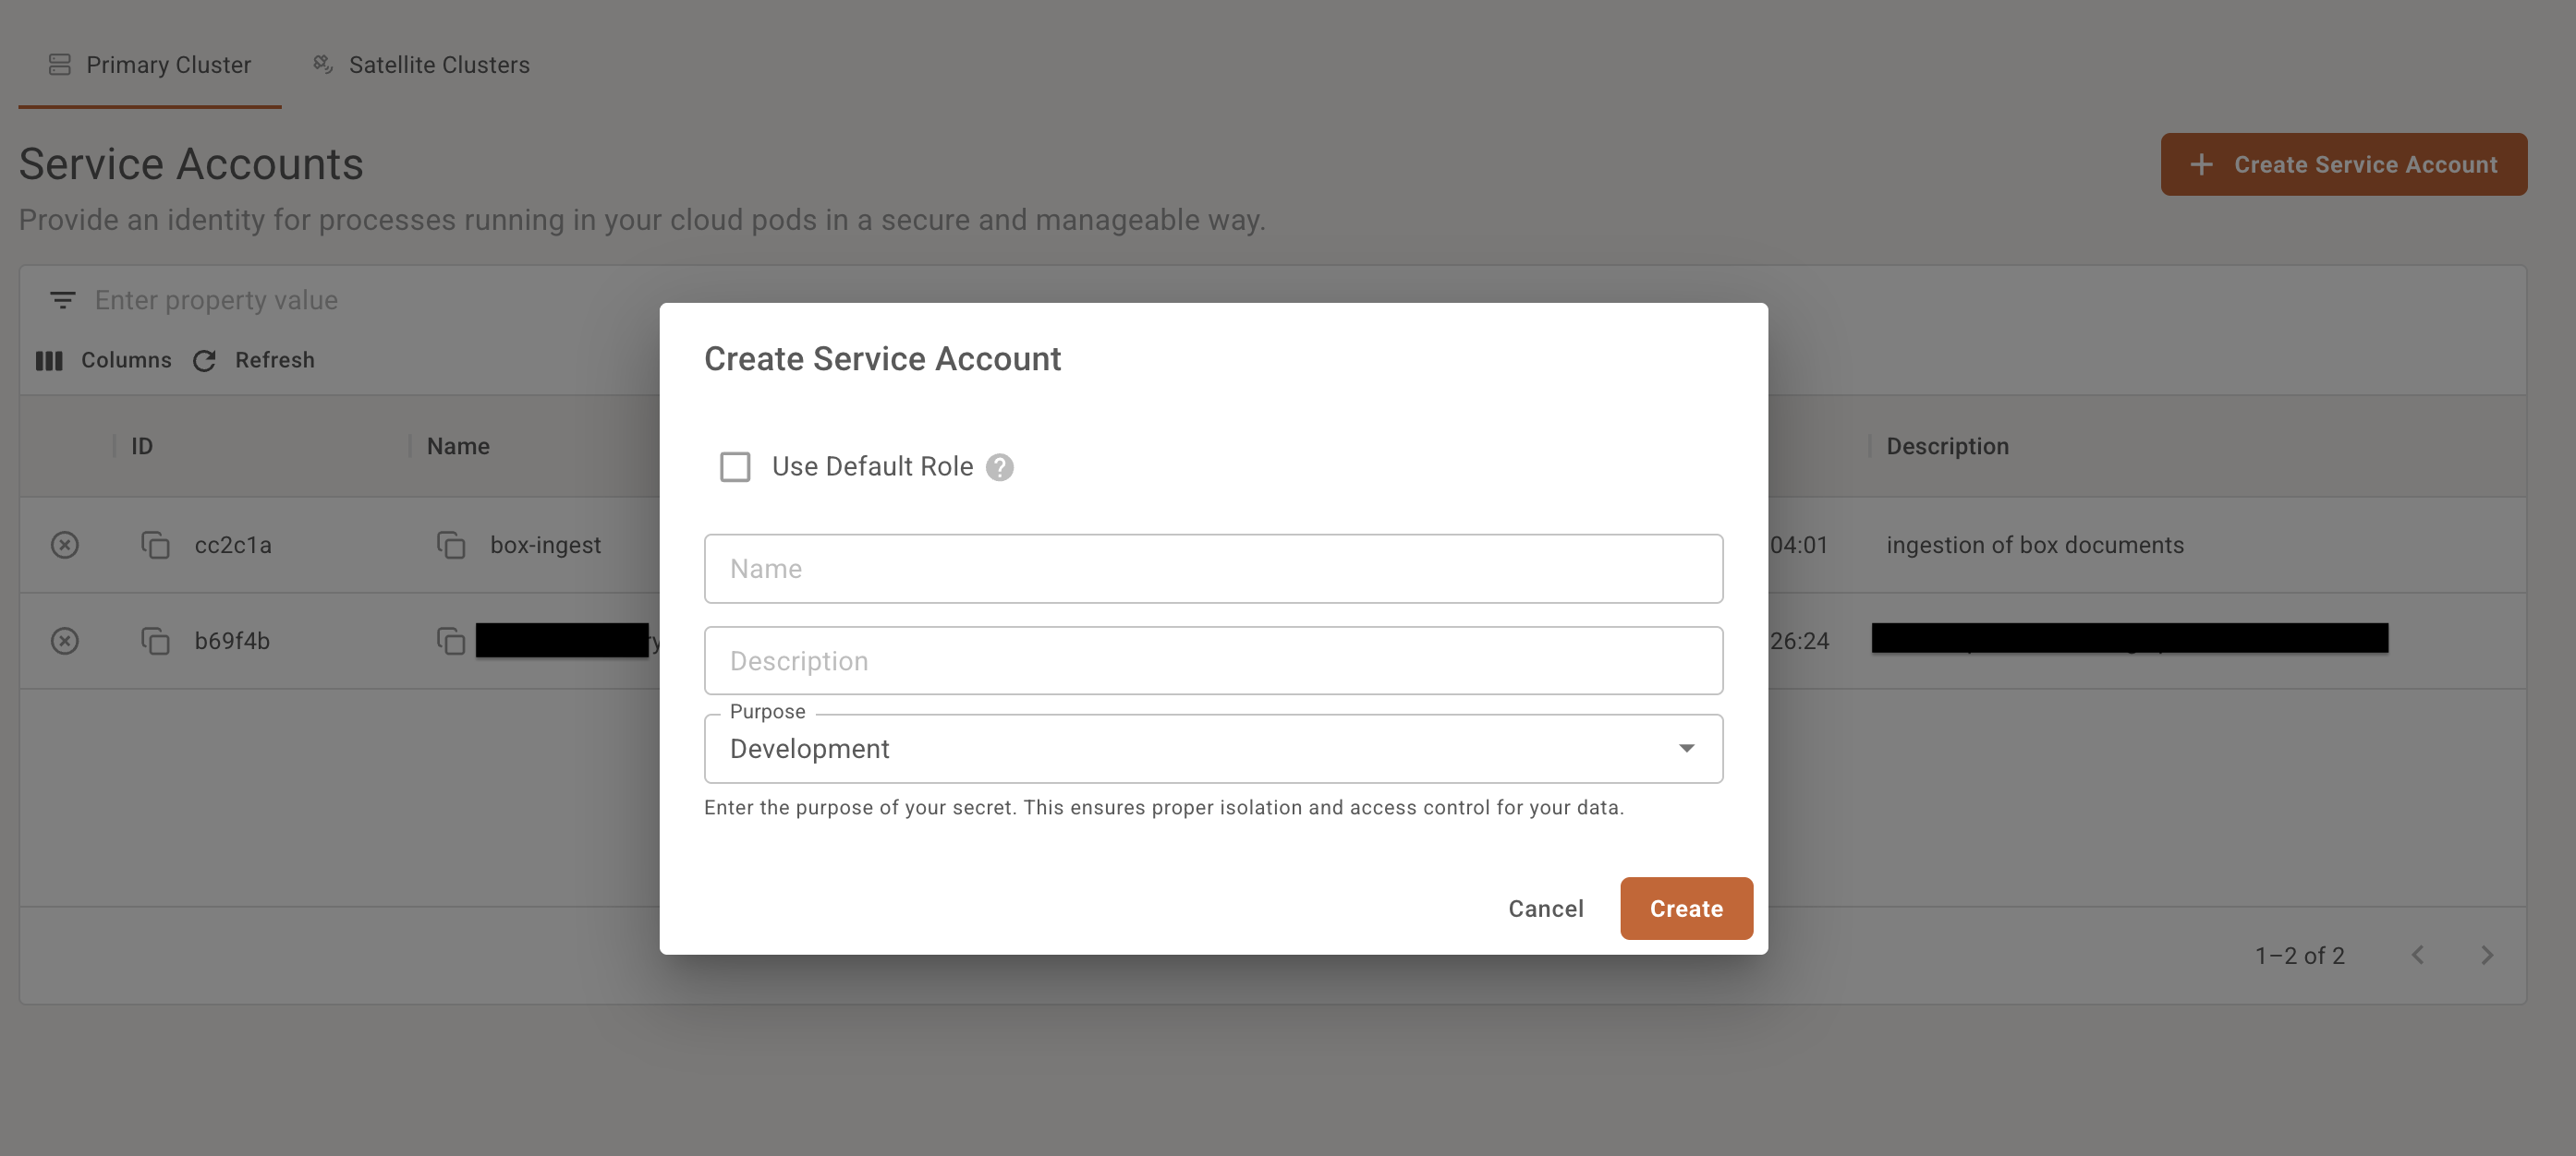The width and height of the screenshot is (2576, 1156).
Task: Enable the Use Default Role checkbox
Action: (x=735, y=466)
